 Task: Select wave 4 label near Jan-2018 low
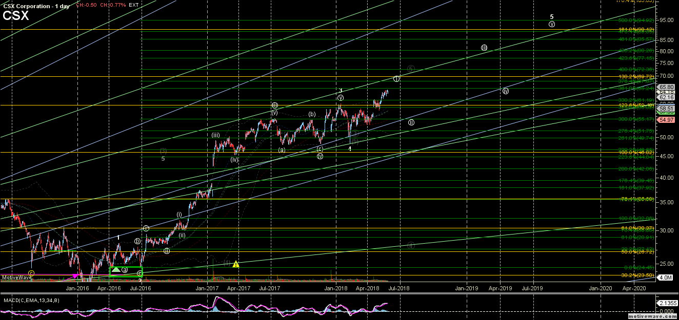pyautogui.click(x=350, y=148)
